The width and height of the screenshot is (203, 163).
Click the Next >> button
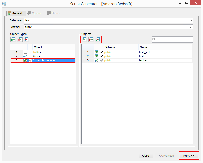189,156
